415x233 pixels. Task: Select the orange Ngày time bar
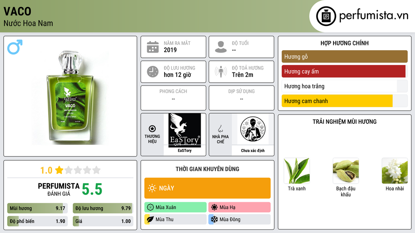point(207,188)
